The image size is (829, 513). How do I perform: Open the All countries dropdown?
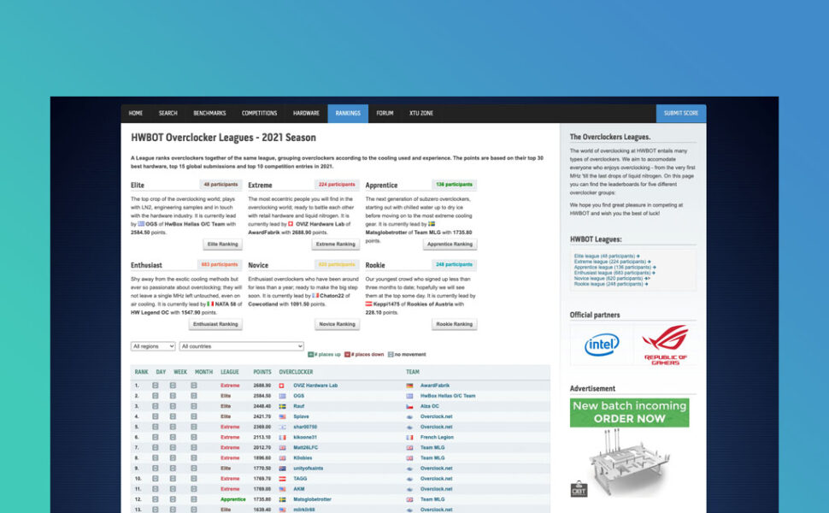tap(242, 346)
